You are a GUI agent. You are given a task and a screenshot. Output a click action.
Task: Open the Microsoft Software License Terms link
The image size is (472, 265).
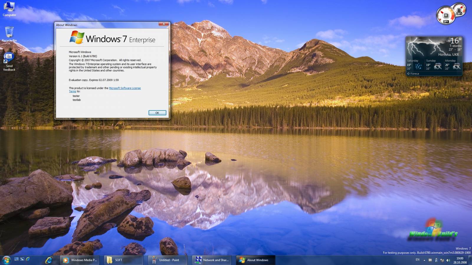coord(124,88)
